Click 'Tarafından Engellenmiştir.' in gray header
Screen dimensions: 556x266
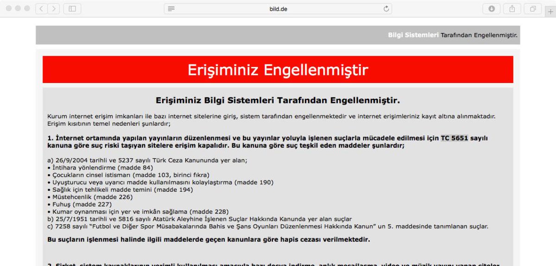[x=479, y=35]
